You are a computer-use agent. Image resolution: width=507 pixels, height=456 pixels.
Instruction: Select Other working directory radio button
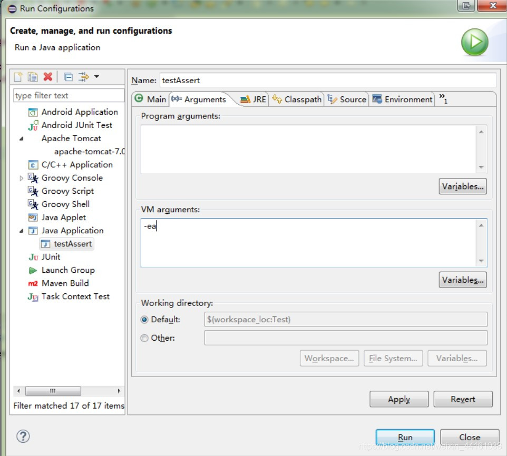pyautogui.click(x=144, y=338)
